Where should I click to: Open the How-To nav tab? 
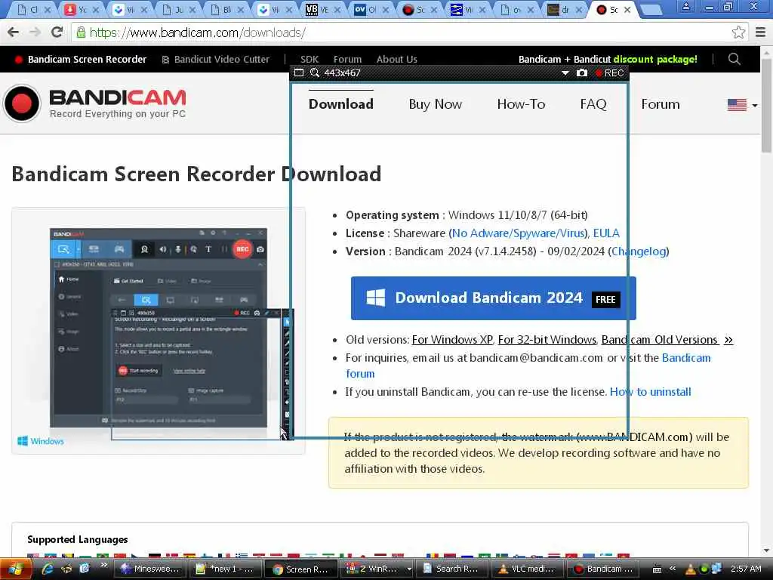point(521,104)
